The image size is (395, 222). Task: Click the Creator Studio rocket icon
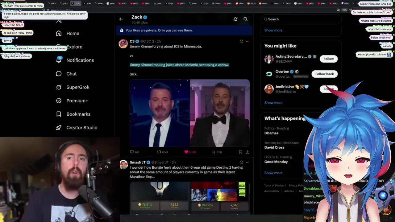tap(59, 128)
